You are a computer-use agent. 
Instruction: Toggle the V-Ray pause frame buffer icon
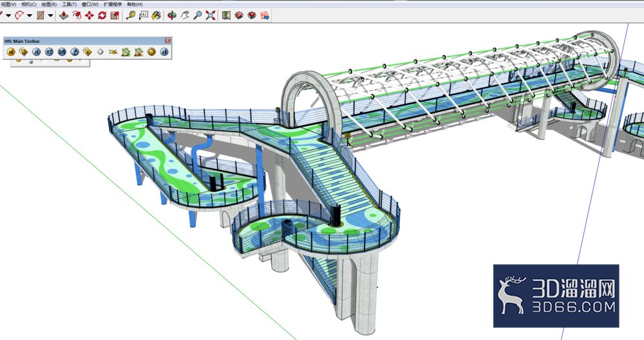coord(164,52)
